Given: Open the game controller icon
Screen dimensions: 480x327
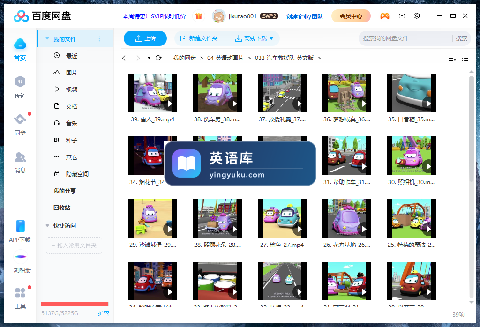Looking at the screenshot, I should point(385,16).
